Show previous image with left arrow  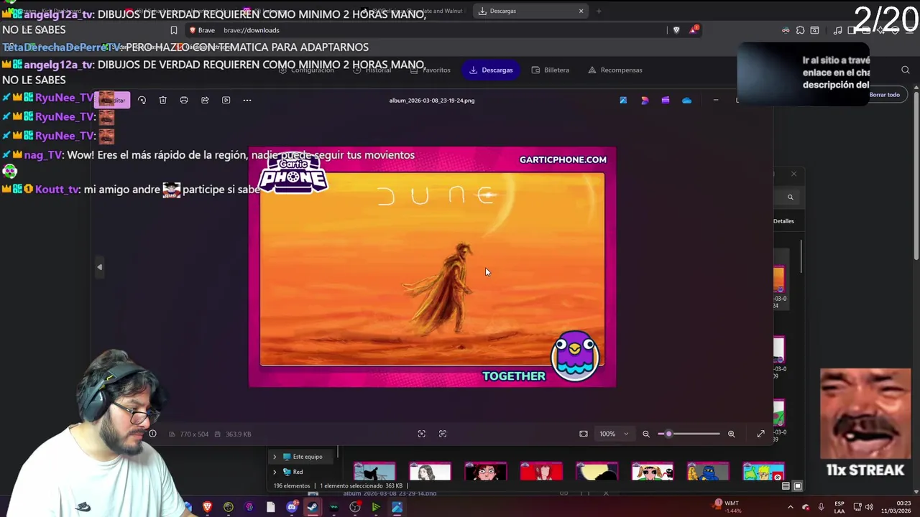[100, 267]
